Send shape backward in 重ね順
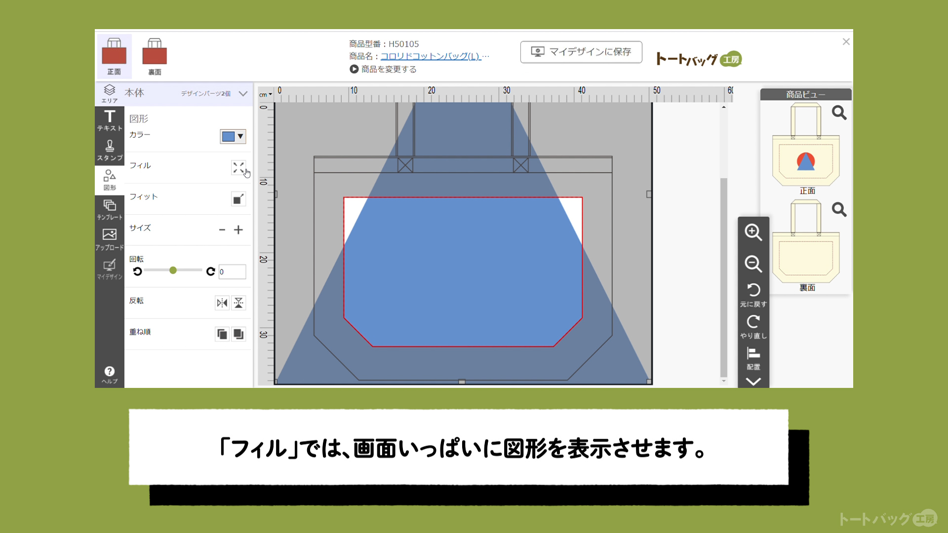Screen dimensions: 948x533 pyautogui.click(x=238, y=334)
